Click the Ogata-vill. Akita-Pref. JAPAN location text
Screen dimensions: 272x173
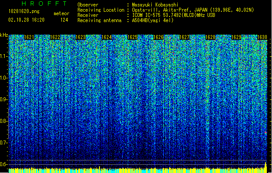click(x=193, y=10)
